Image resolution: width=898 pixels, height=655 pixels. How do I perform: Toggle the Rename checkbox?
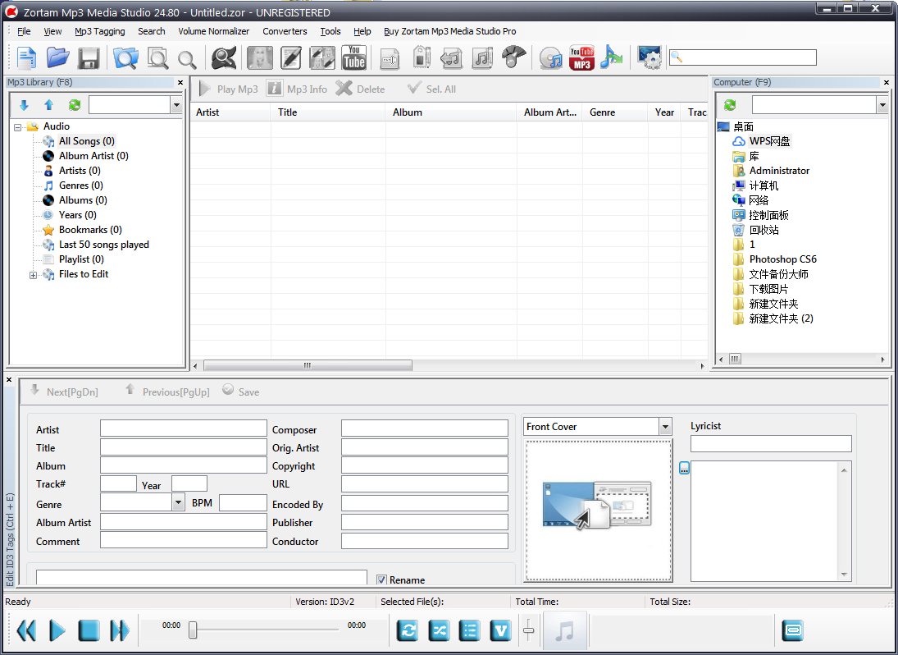[382, 580]
